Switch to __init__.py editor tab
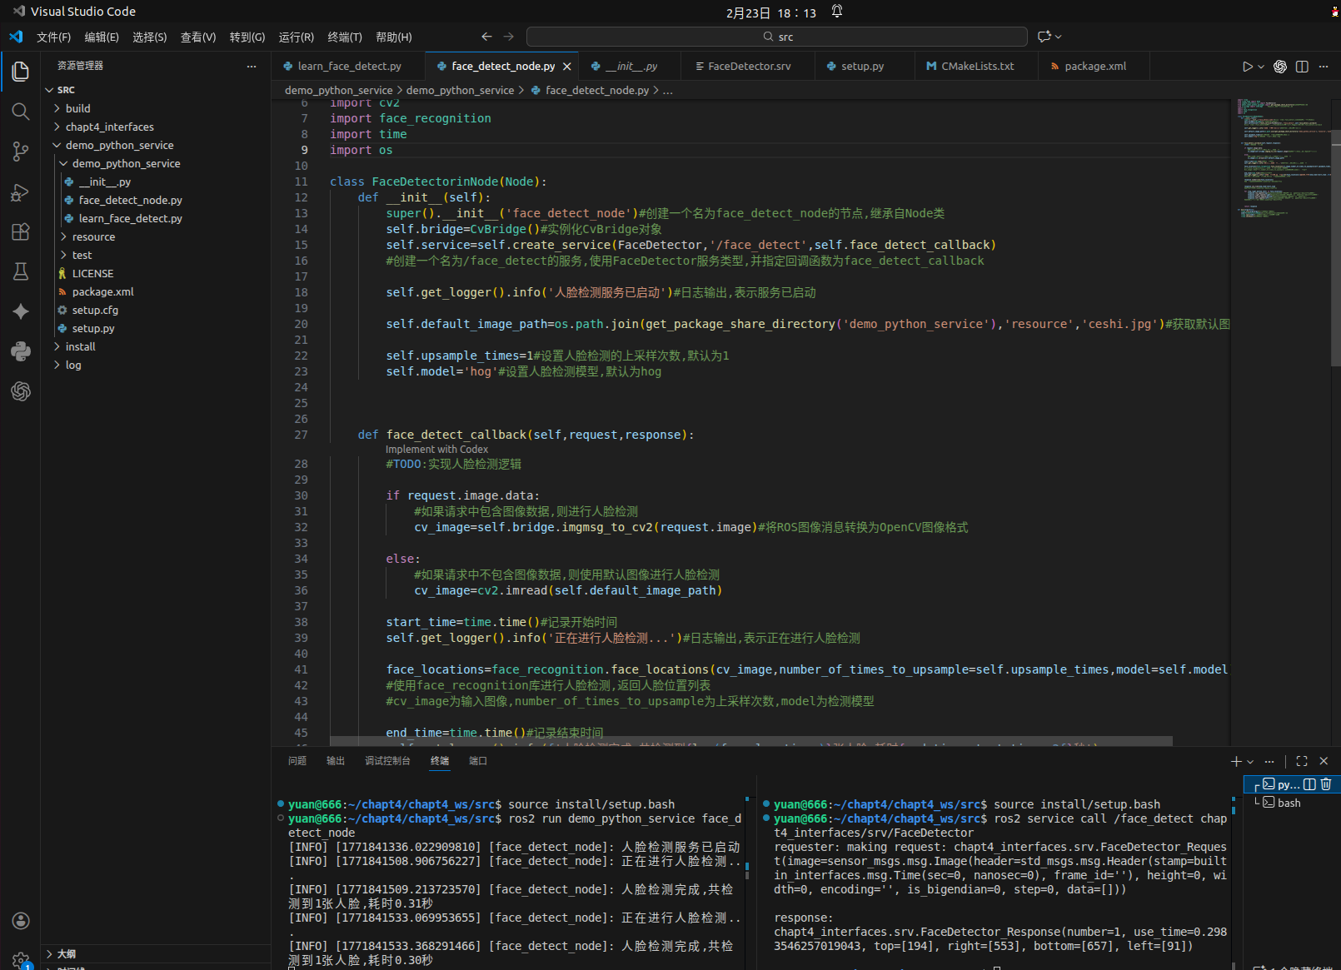Screen dimensions: 1341x970 (x=630, y=67)
